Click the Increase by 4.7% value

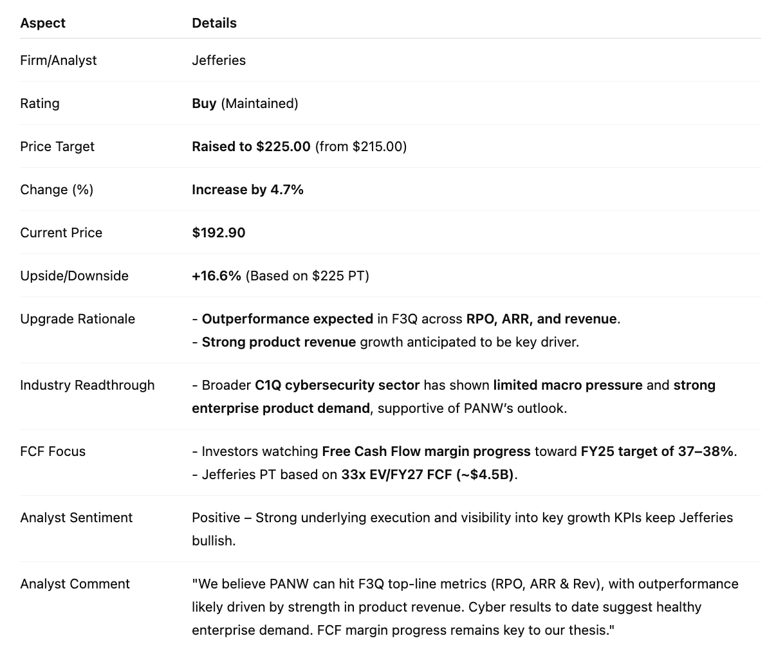pyautogui.click(x=248, y=190)
